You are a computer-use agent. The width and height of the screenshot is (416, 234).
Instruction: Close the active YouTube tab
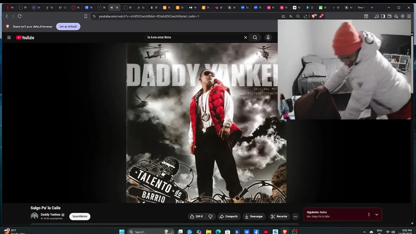(x=117, y=7)
